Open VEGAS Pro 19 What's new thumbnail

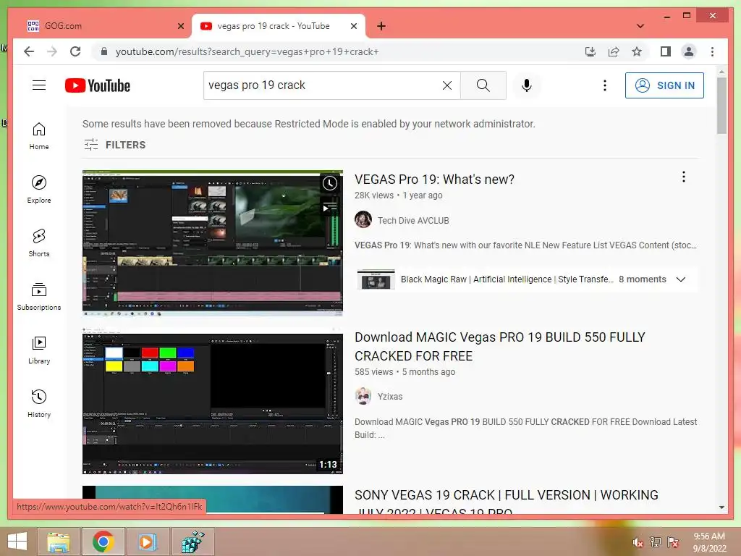point(212,243)
